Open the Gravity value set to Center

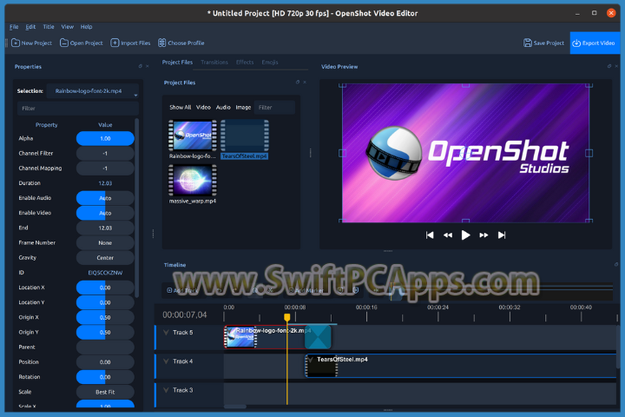coord(105,258)
